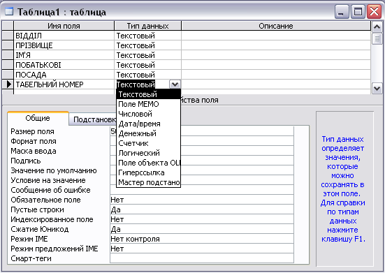This screenshot has width=385, height=273.
Task: Click the data type cell of ПРІЗВИЩЕ
Action: coord(148,45)
